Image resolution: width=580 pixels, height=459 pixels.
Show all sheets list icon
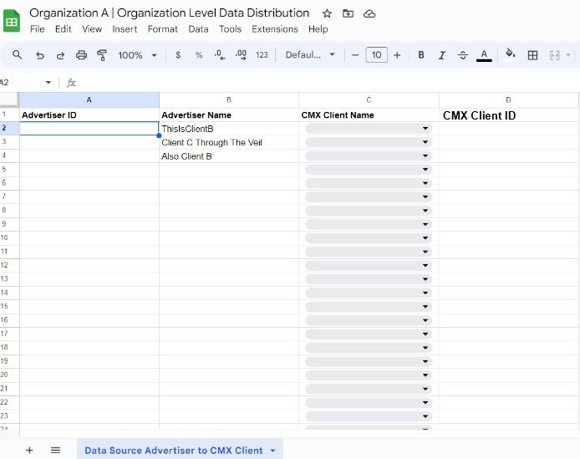click(x=55, y=450)
